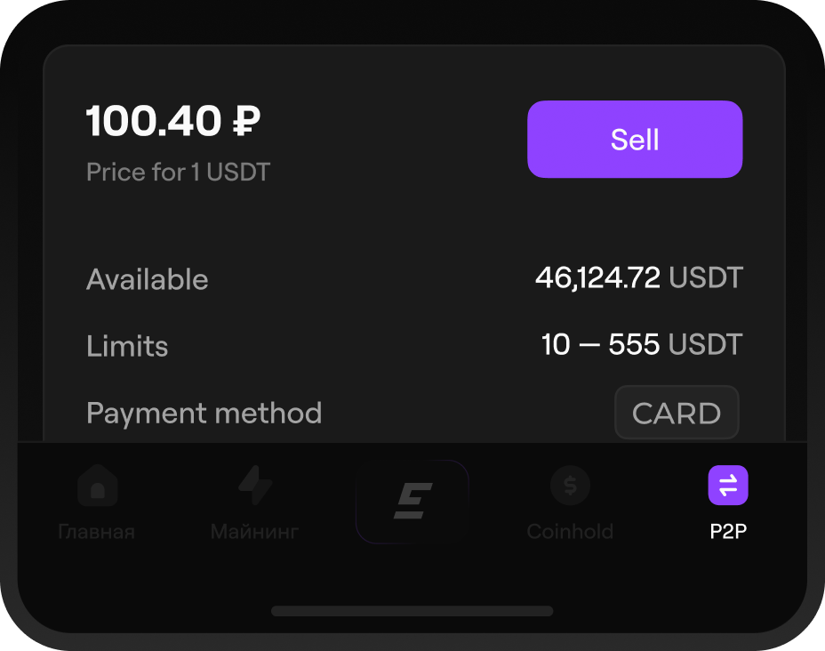Open the Главная tab label
Viewport: 825px width, 651px height.
(x=97, y=532)
